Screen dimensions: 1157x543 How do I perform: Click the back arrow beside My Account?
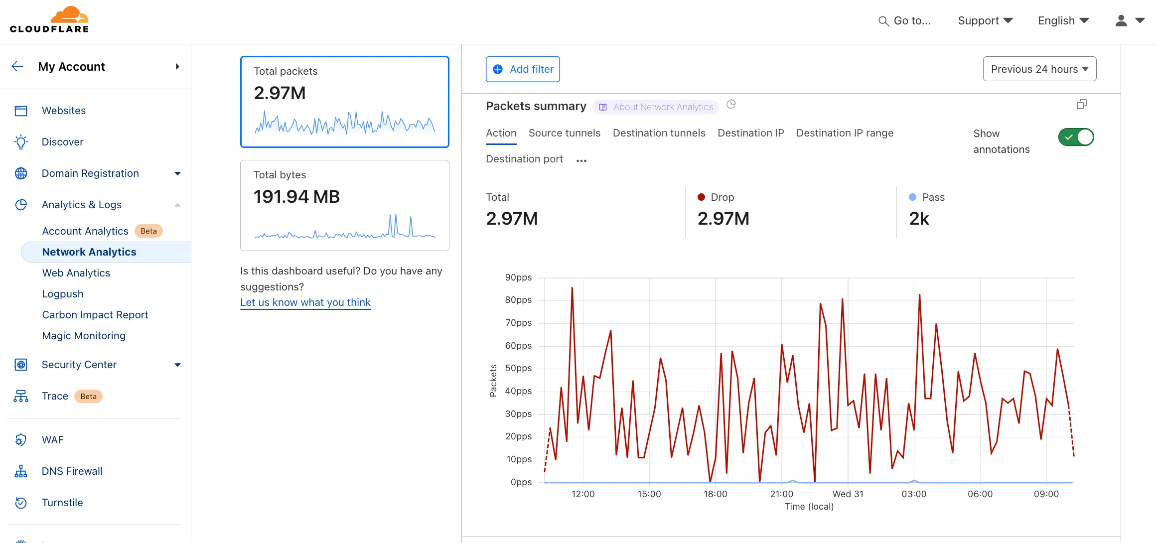point(17,66)
